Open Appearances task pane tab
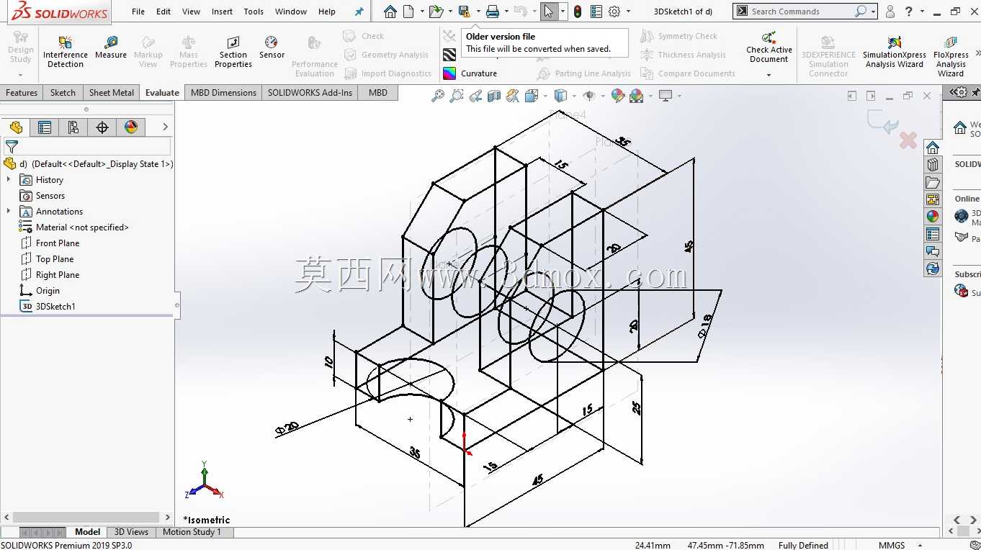 (x=933, y=217)
